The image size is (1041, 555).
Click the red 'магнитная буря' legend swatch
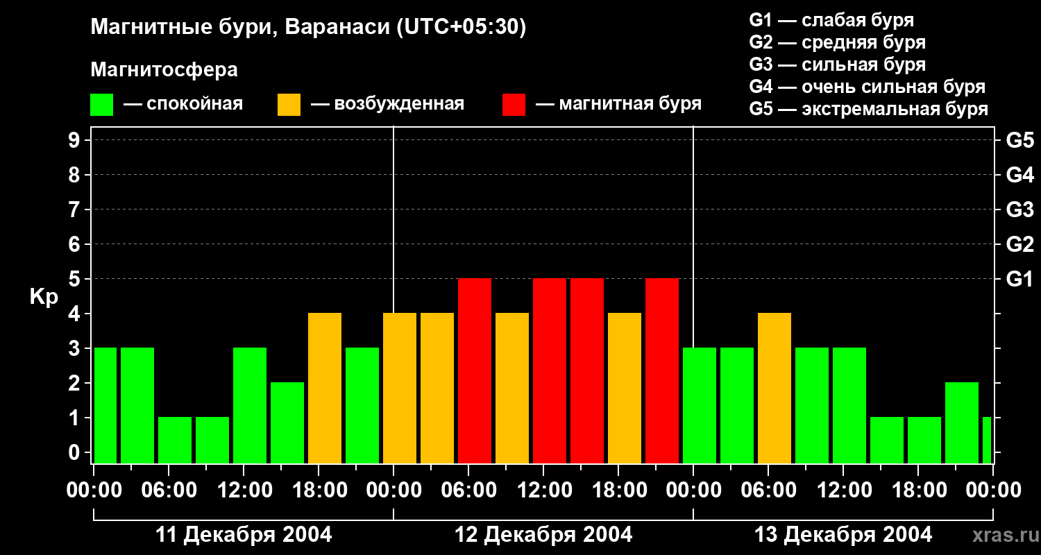coord(514,105)
